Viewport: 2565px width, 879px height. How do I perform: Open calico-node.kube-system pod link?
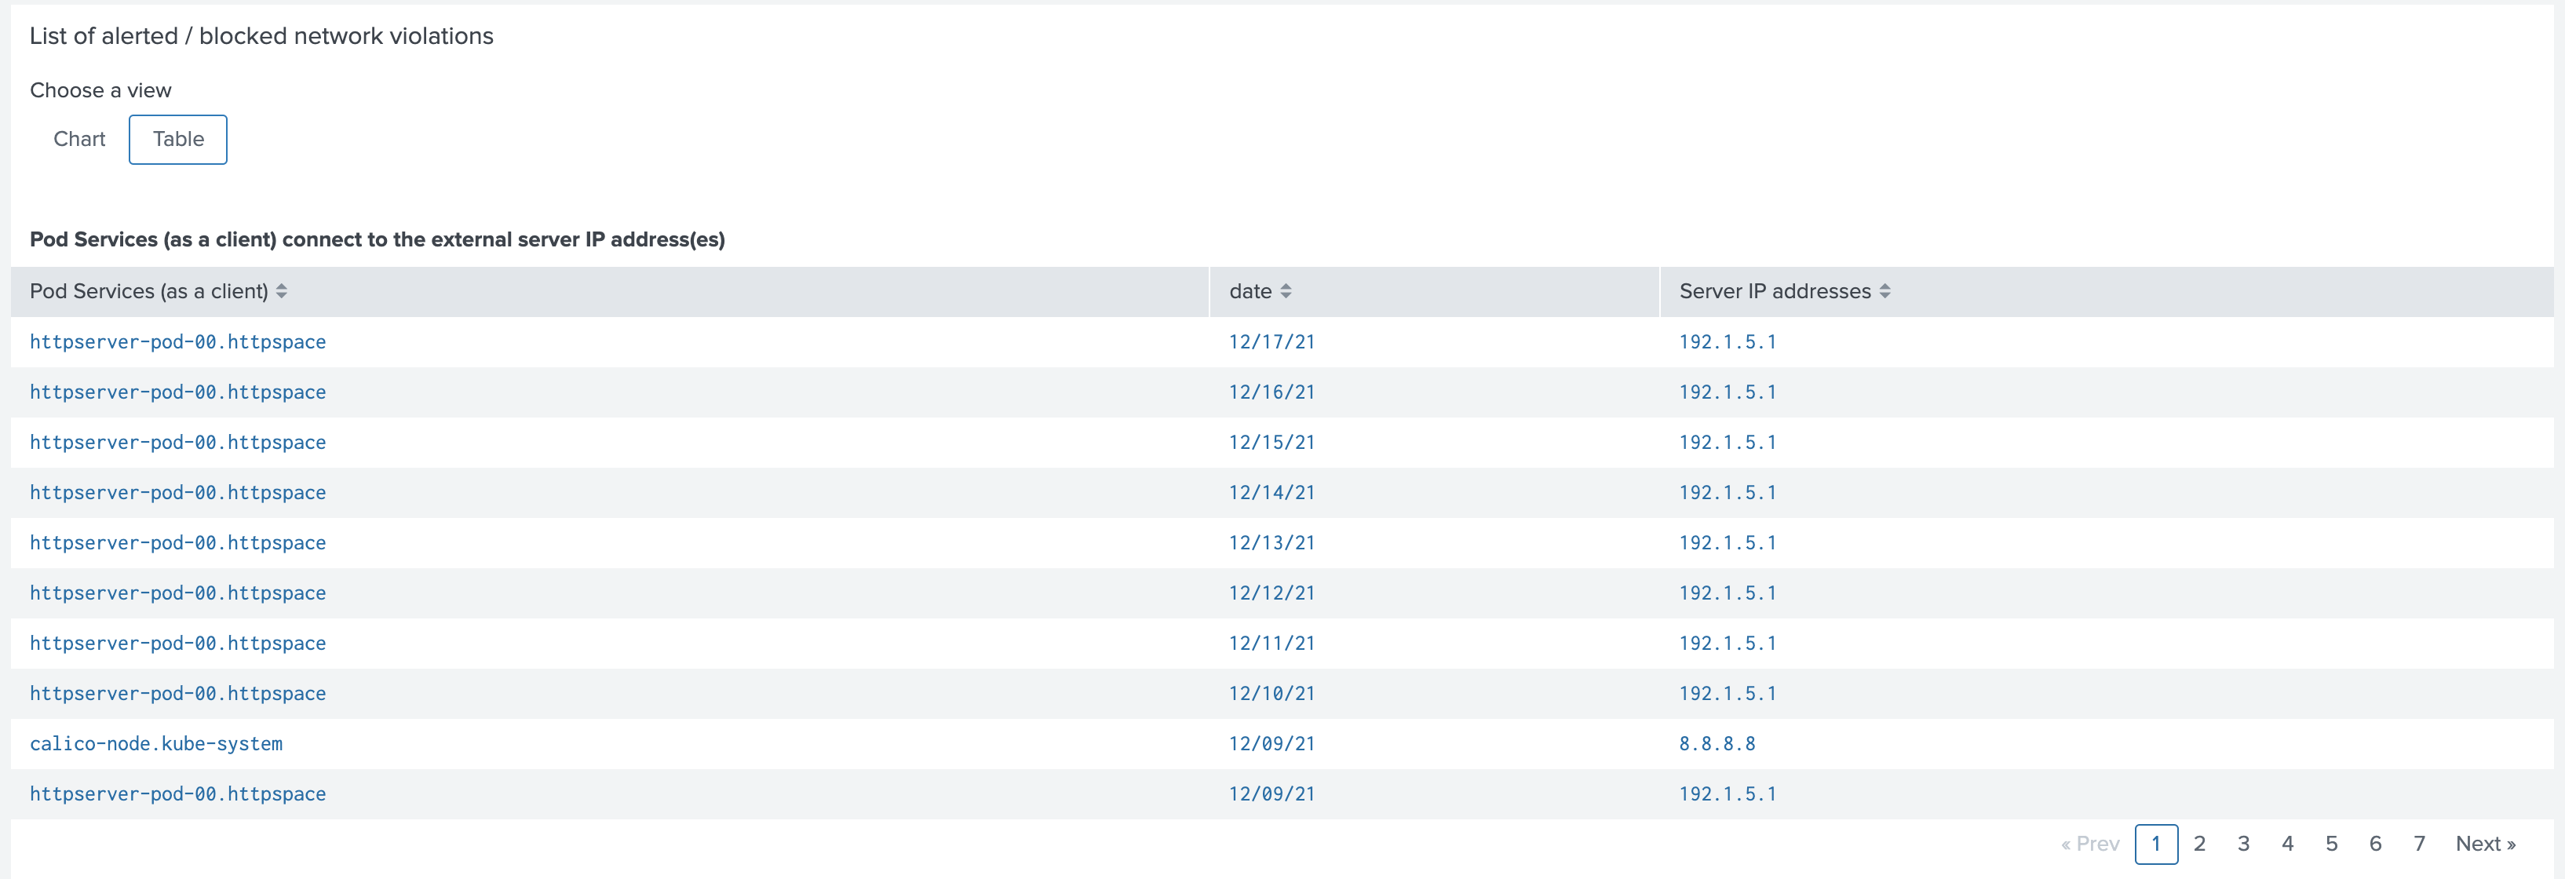point(156,743)
